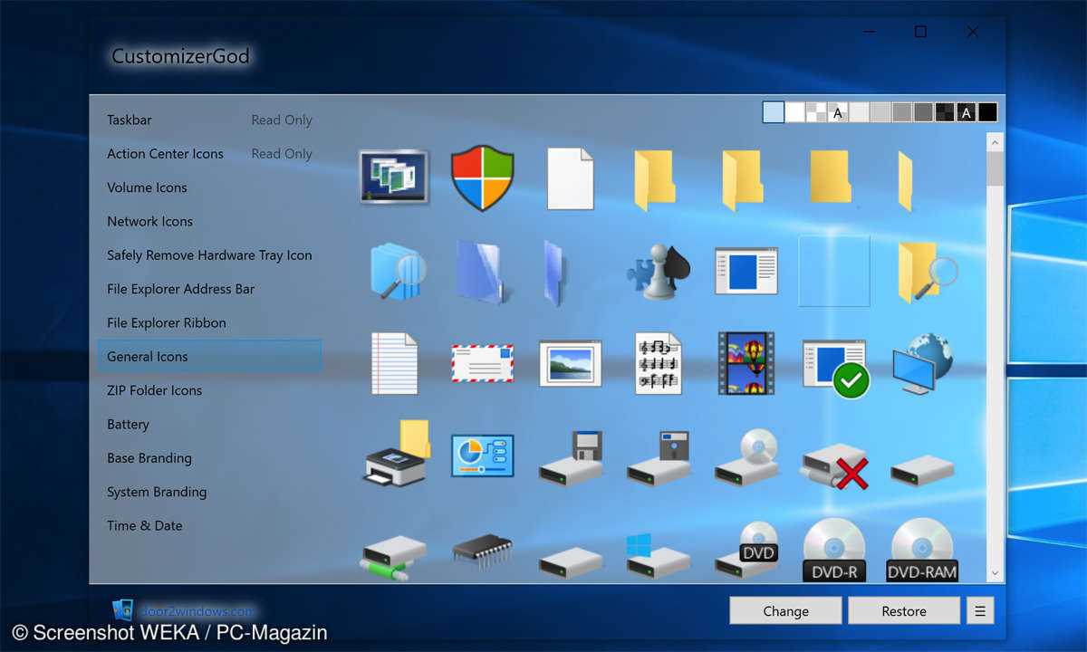Open the door2windows.com link
Viewport: 1087px width, 652px height.
pos(196,611)
